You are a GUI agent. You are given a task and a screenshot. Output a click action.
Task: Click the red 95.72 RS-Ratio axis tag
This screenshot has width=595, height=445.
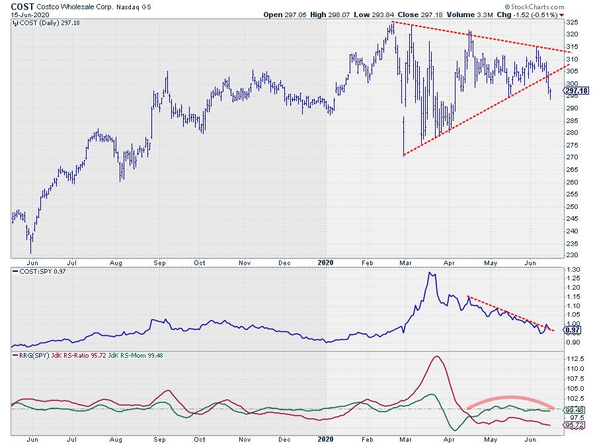[572, 425]
